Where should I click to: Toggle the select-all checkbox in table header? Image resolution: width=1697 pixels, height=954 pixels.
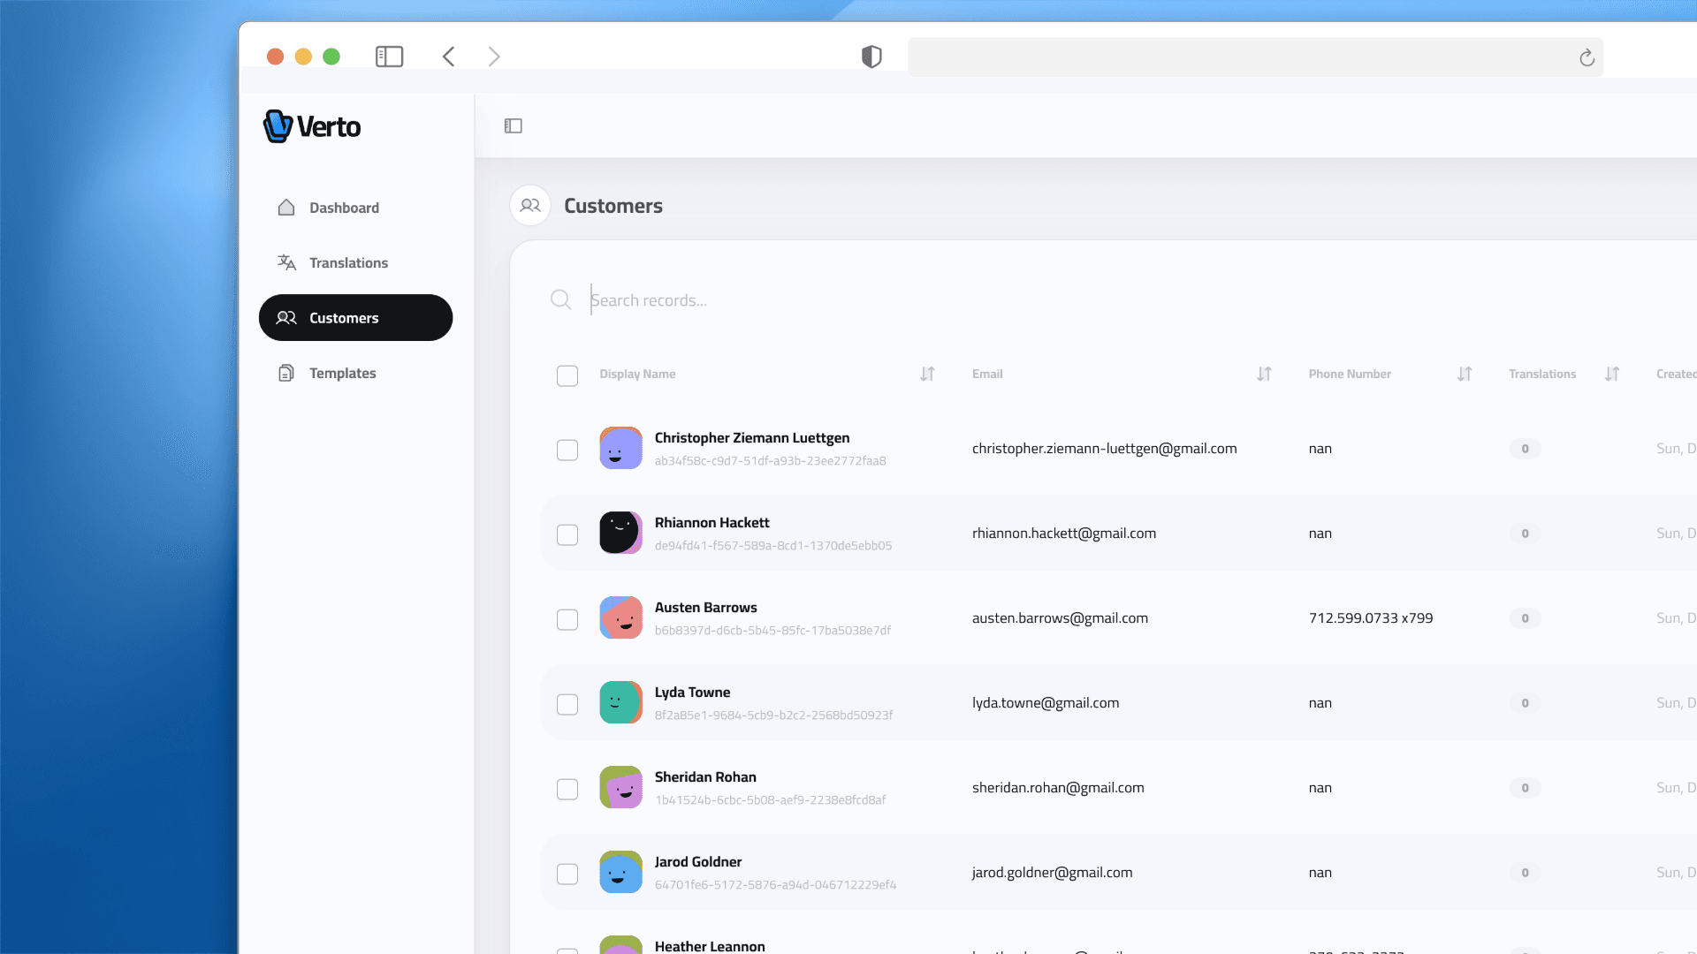coord(567,375)
